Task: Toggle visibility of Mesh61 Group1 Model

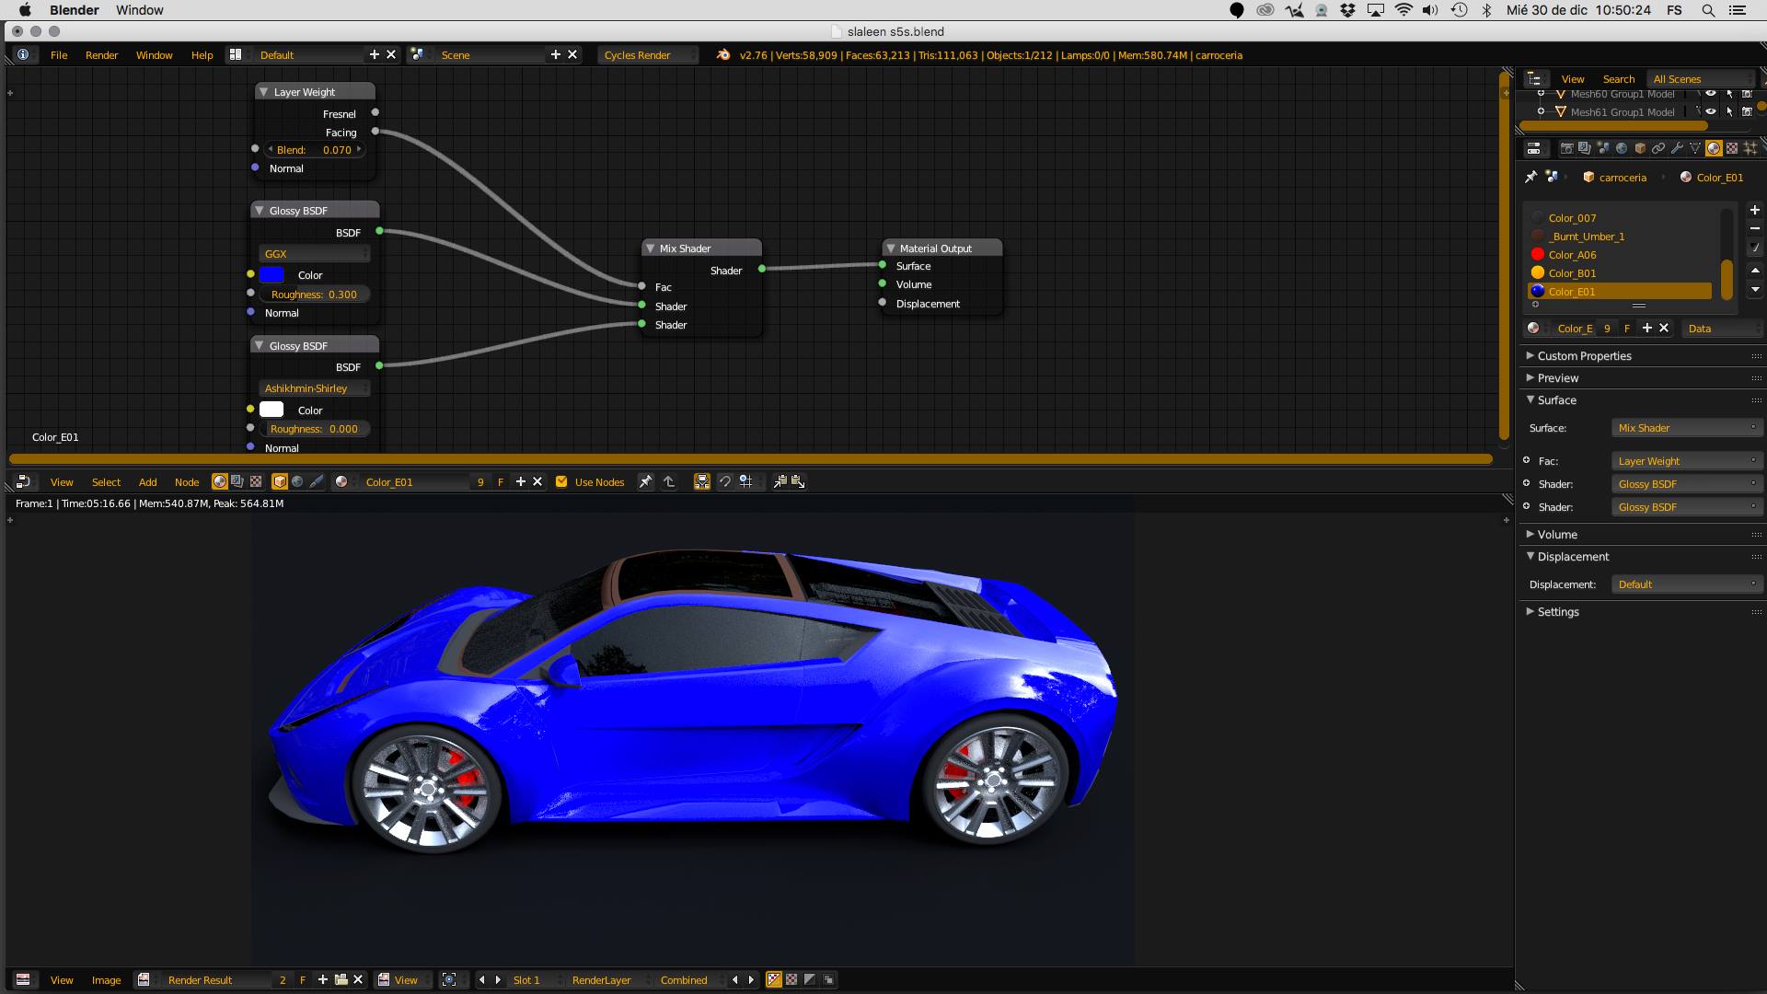Action: tap(1713, 111)
